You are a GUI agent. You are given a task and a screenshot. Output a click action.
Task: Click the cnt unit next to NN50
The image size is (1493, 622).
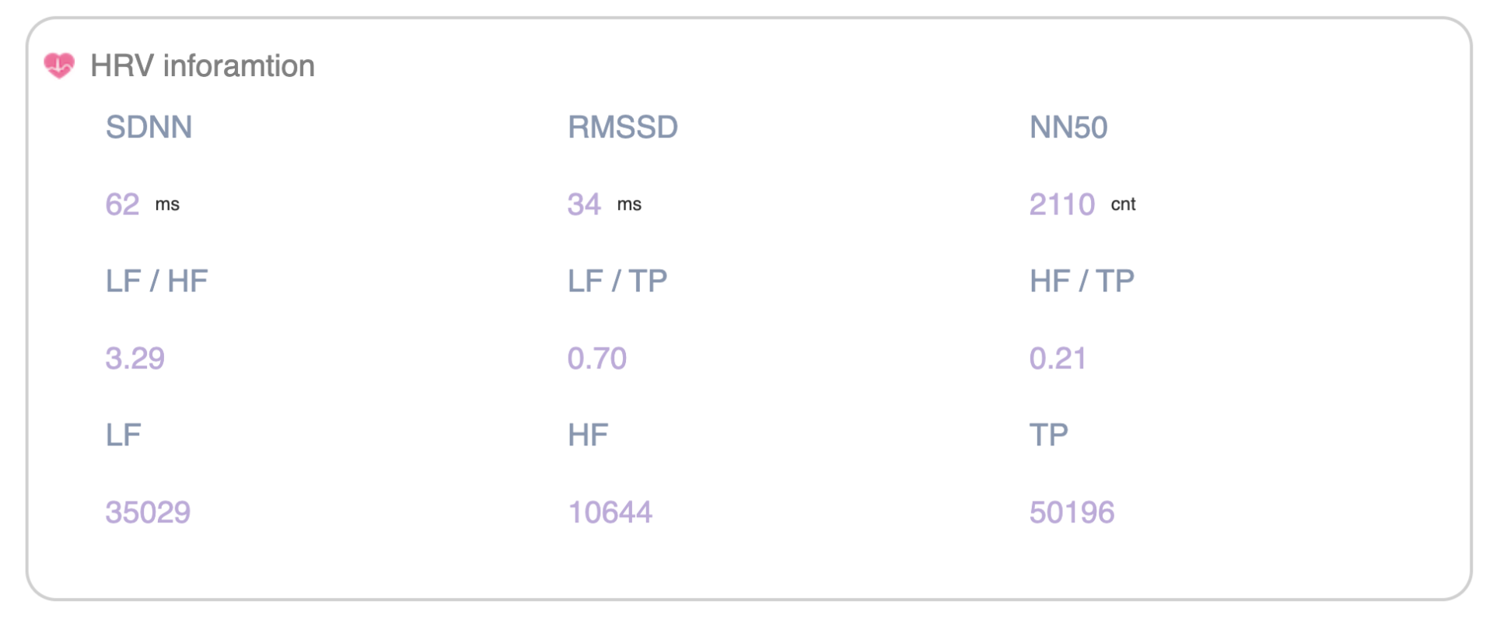[1123, 204]
